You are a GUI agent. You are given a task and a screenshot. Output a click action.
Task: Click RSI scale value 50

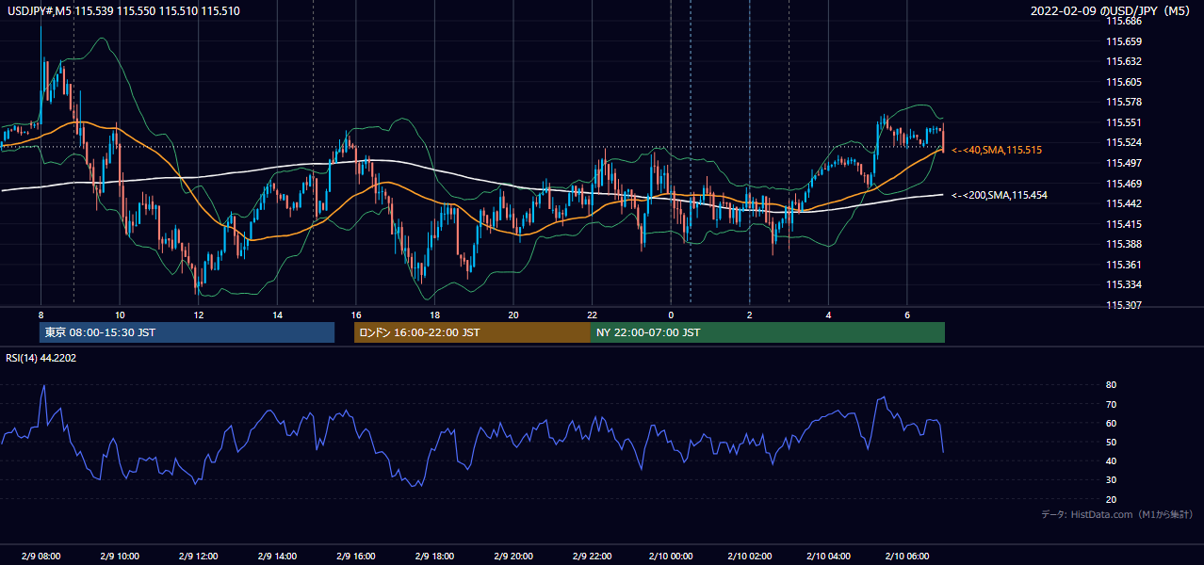click(x=1111, y=442)
